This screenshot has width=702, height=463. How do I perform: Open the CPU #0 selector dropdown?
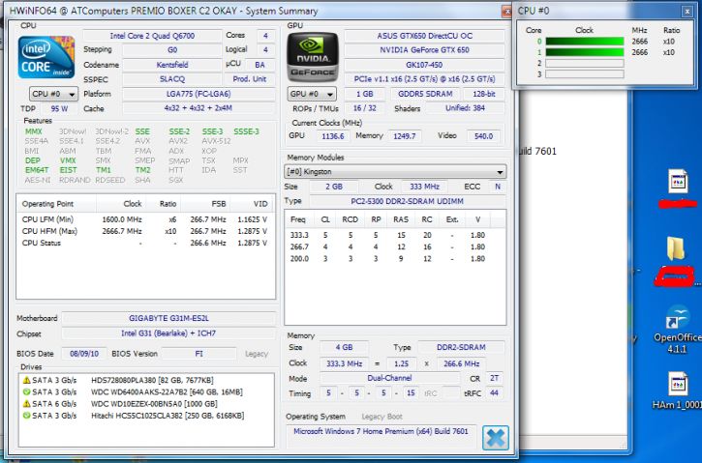click(x=53, y=94)
